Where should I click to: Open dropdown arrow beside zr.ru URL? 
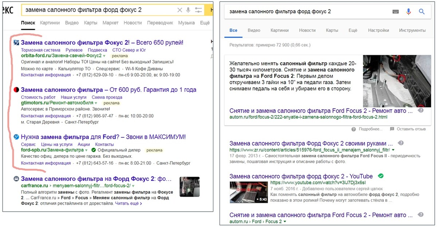coord(393,150)
